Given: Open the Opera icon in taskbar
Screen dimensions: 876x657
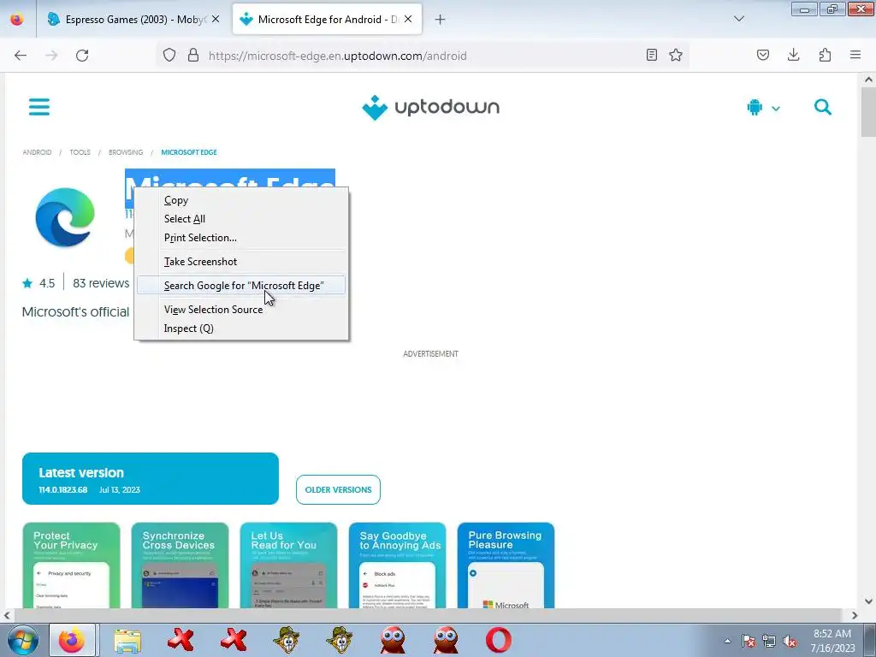Looking at the screenshot, I should pos(499,640).
